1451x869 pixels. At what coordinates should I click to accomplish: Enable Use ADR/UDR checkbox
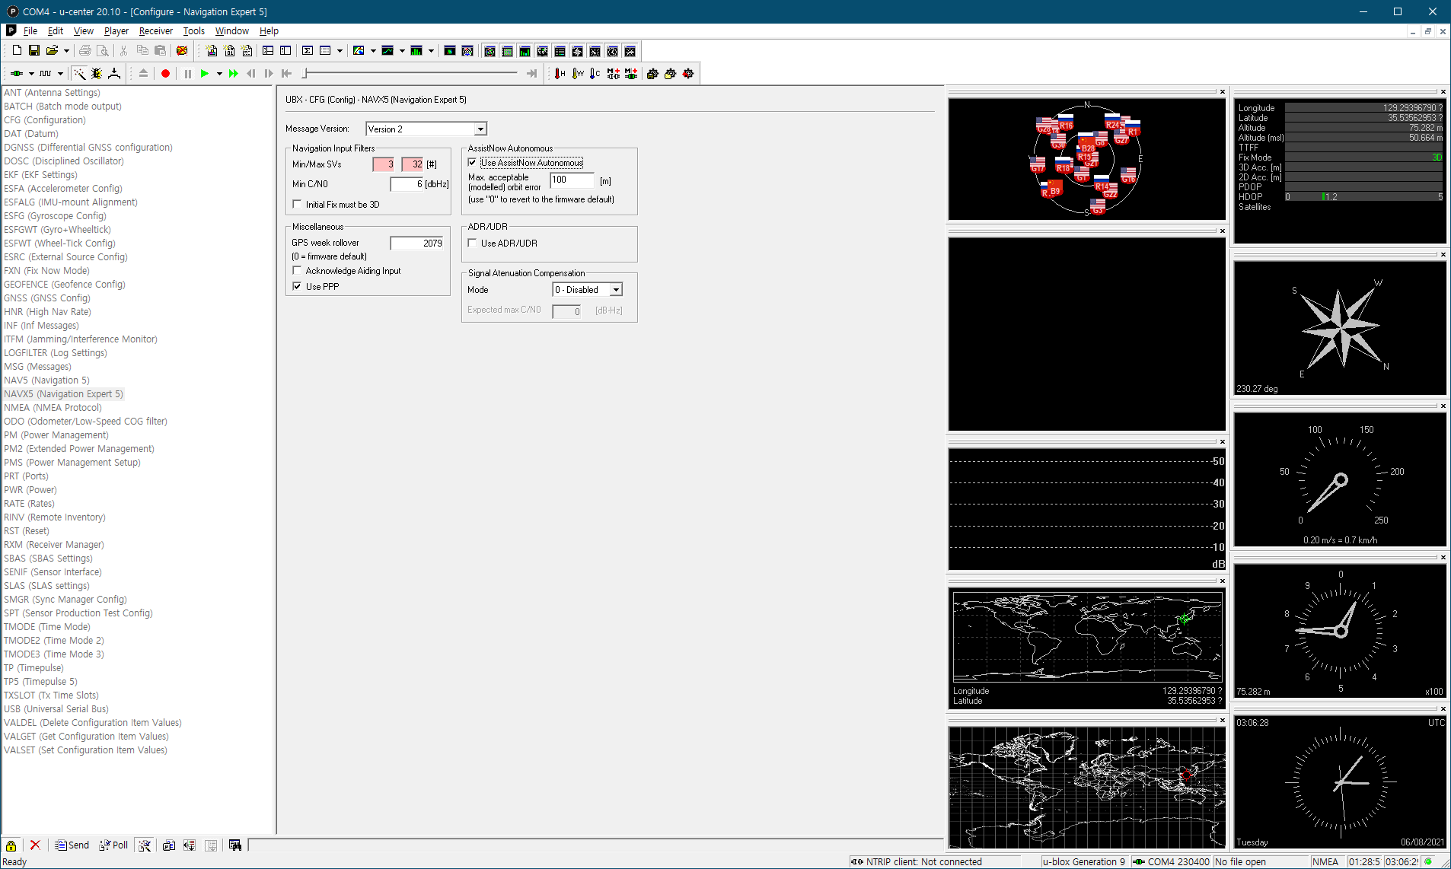(472, 243)
